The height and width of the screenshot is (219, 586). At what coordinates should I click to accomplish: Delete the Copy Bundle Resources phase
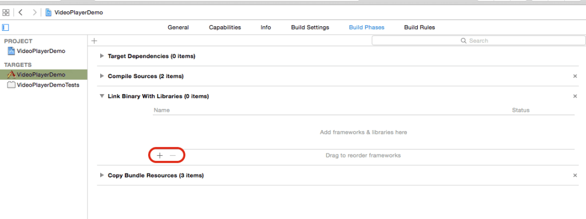point(575,175)
